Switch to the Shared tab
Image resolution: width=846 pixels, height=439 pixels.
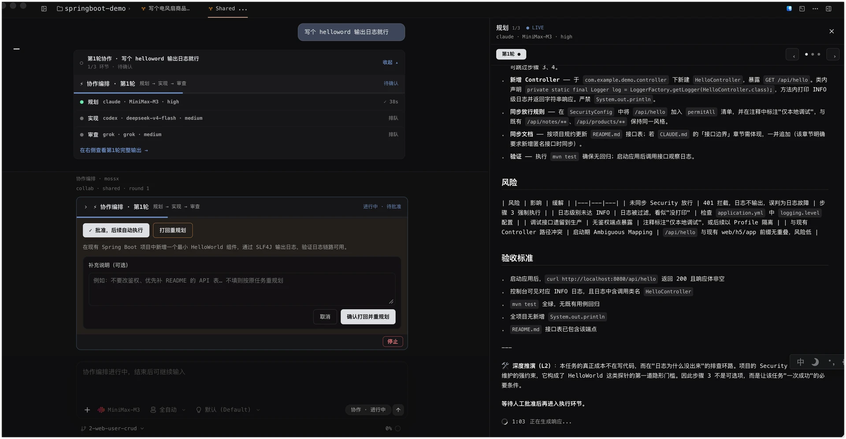click(x=228, y=9)
